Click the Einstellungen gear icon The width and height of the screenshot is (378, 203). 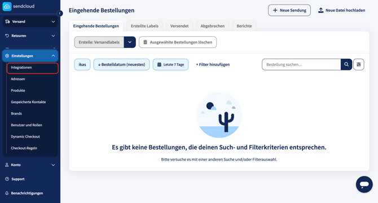click(x=7, y=56)
